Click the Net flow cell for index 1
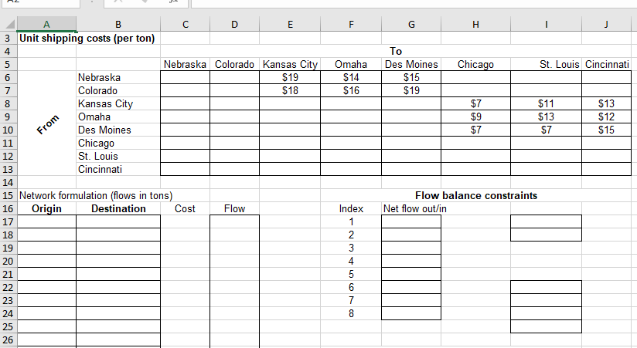Viewport: 637px width, 348px height. [411, 222]
